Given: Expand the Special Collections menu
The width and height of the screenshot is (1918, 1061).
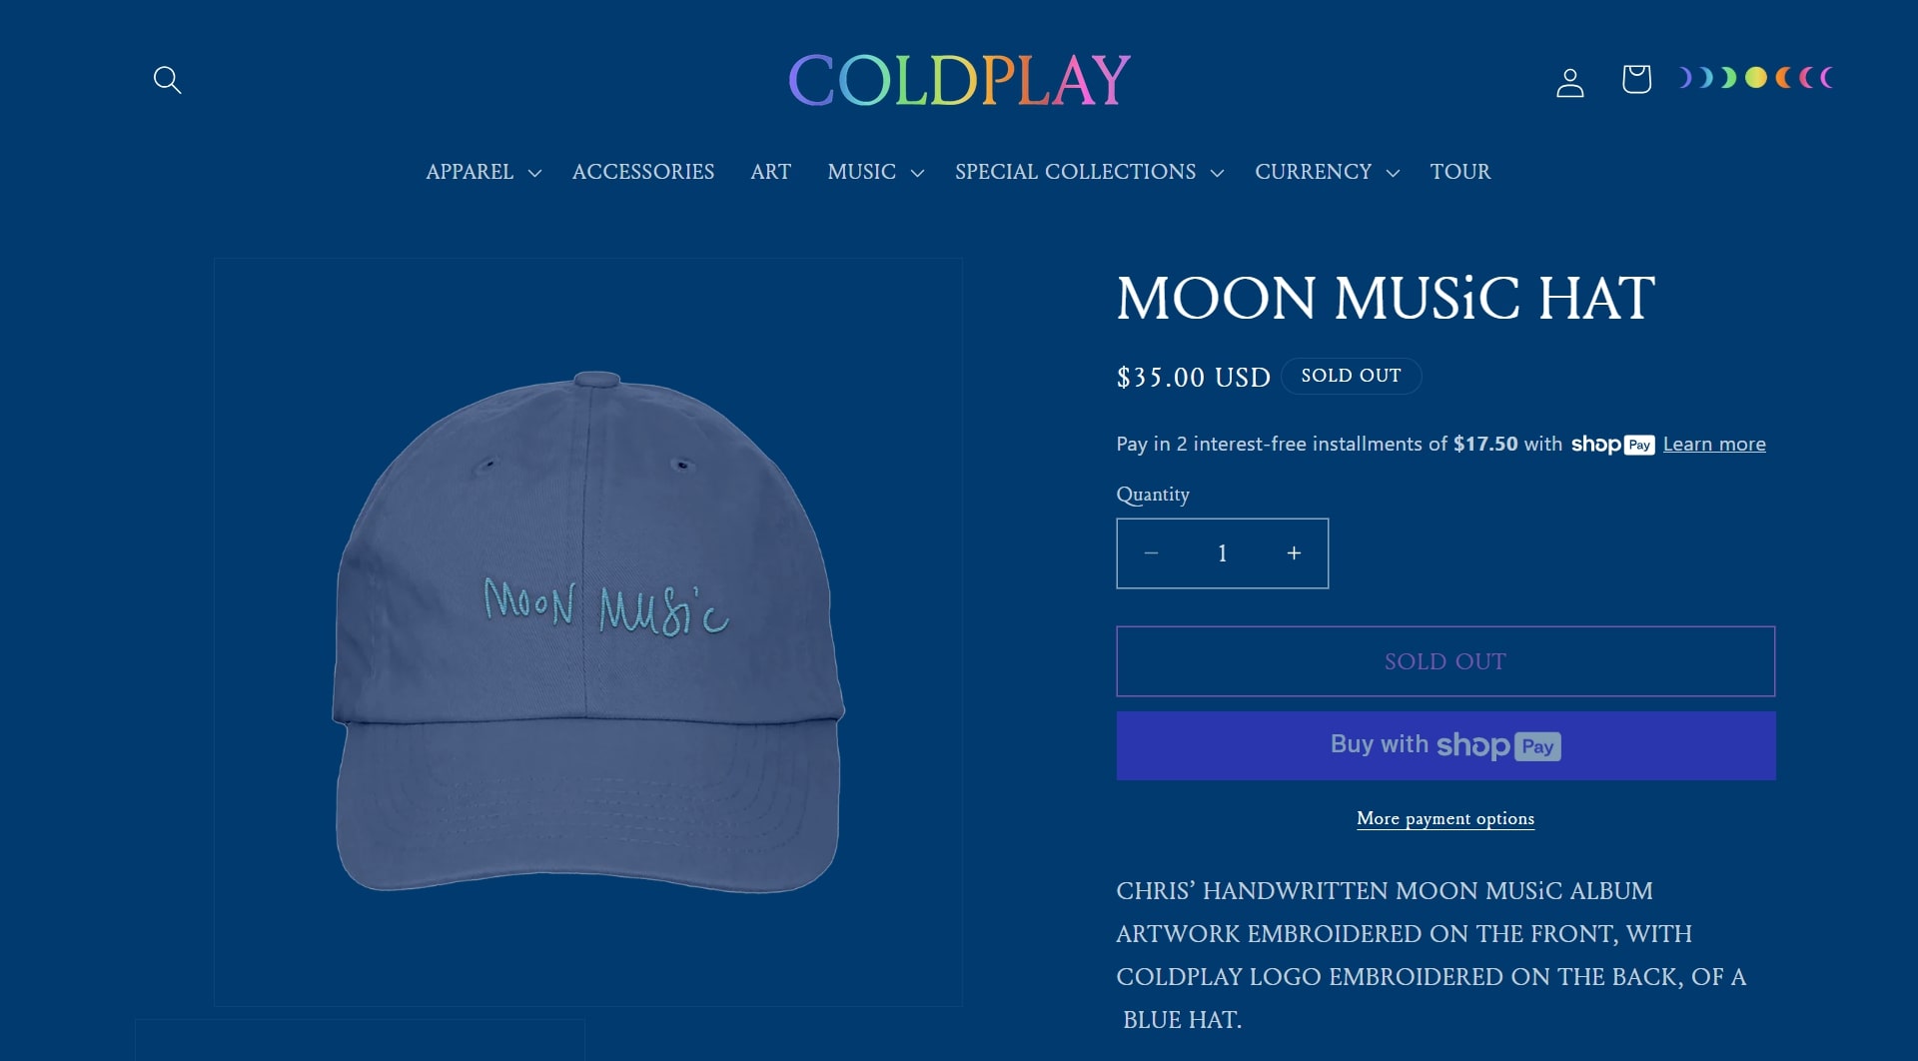Looking at the screenshot, I should 1089,172.
